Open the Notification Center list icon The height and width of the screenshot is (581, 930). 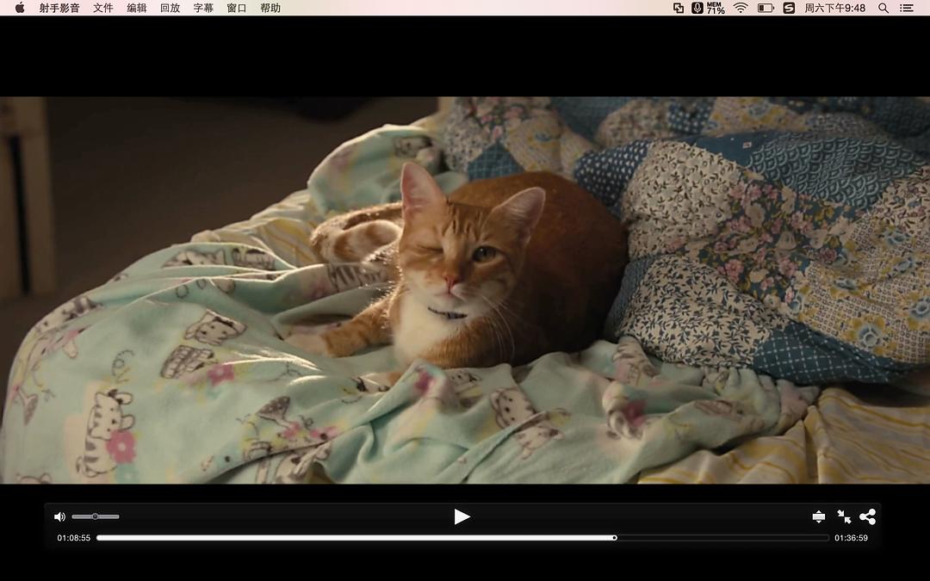(907, 8)
